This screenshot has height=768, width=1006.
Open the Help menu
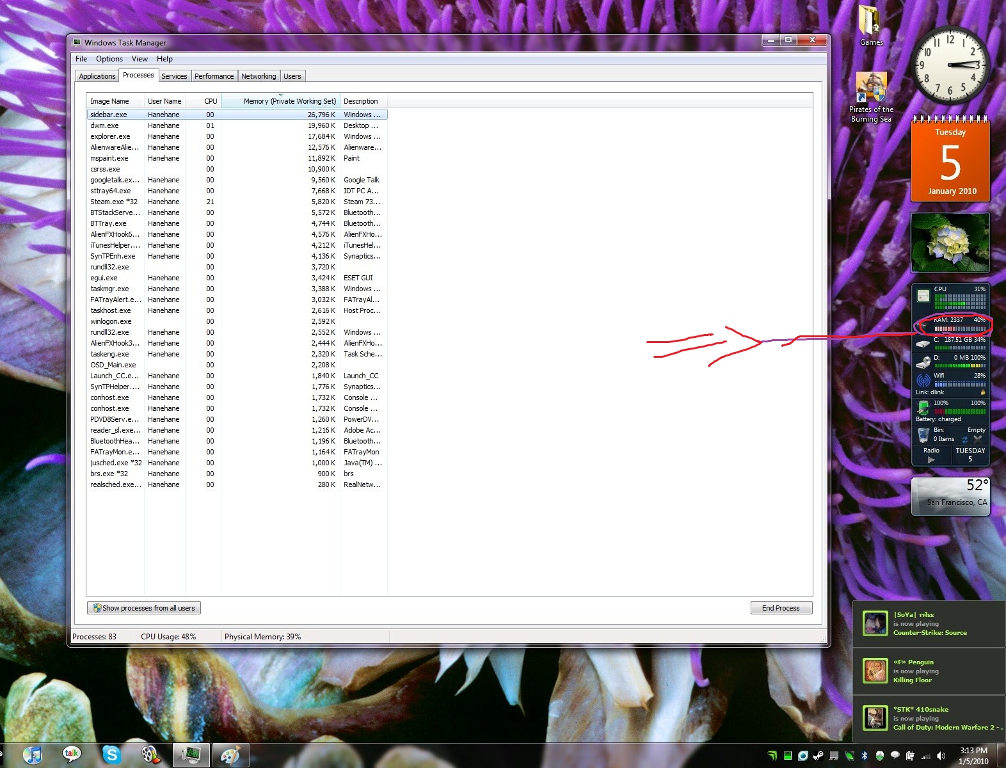pos(164,59)
